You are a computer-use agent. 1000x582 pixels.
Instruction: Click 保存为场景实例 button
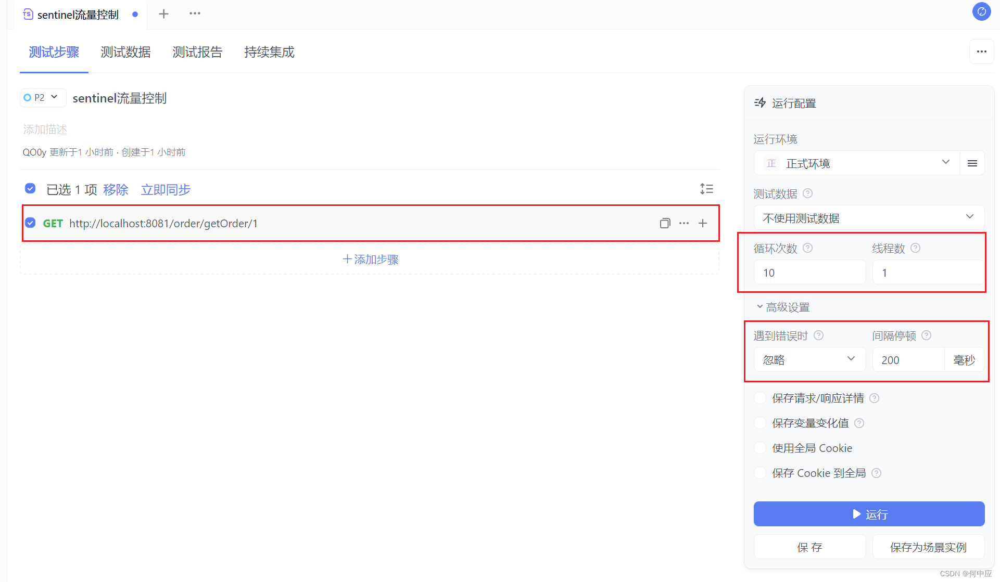click(928, 547)
